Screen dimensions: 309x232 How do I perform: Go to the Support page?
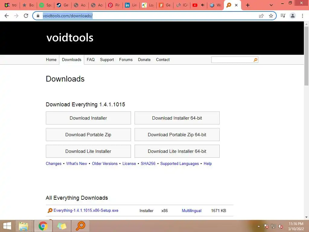107,60
